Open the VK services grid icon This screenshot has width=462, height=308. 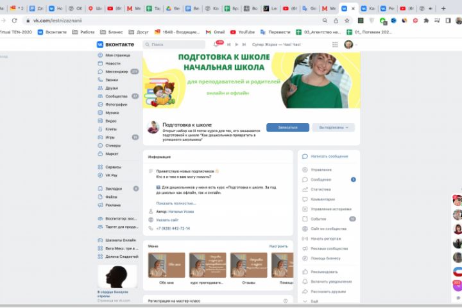tap(335, 44)
